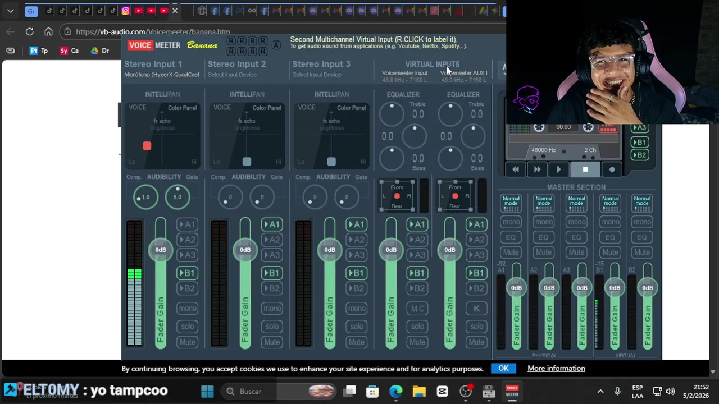Toggle mono on master bus B1
This screenshot has height=404, width=719.
click(x=610, y=222)
